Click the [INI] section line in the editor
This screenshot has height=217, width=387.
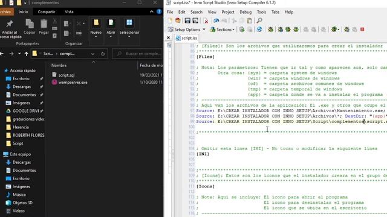click(x=203, y=154)
